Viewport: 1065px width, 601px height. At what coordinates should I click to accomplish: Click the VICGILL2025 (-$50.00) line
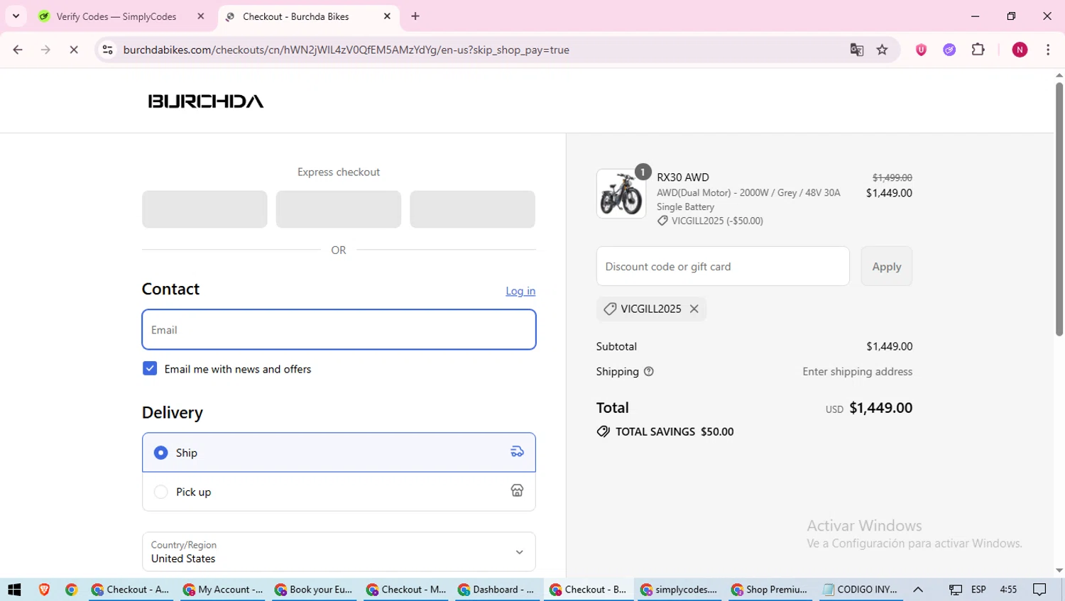click(x=710, y=221)
